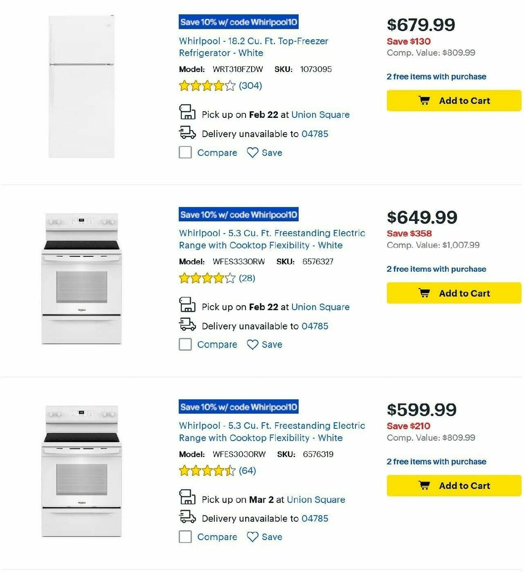Check Compare for the $649.99 electric range
Image resolution: width=524 pixels, height=572 pixels.
[185, 345]
